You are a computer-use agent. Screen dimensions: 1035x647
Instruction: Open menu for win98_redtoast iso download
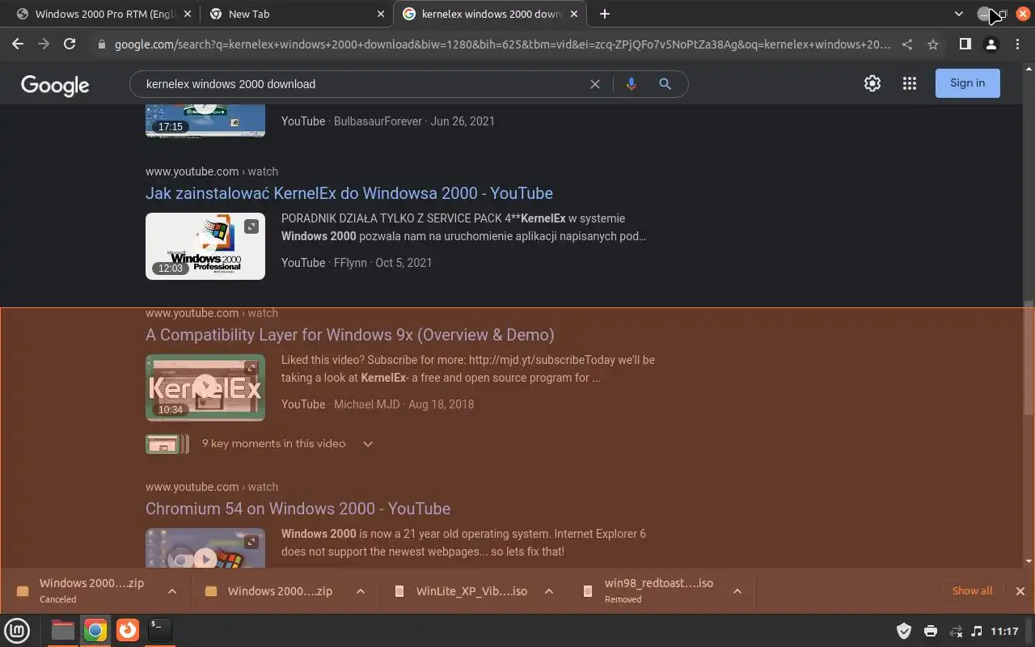click(737, 591)
